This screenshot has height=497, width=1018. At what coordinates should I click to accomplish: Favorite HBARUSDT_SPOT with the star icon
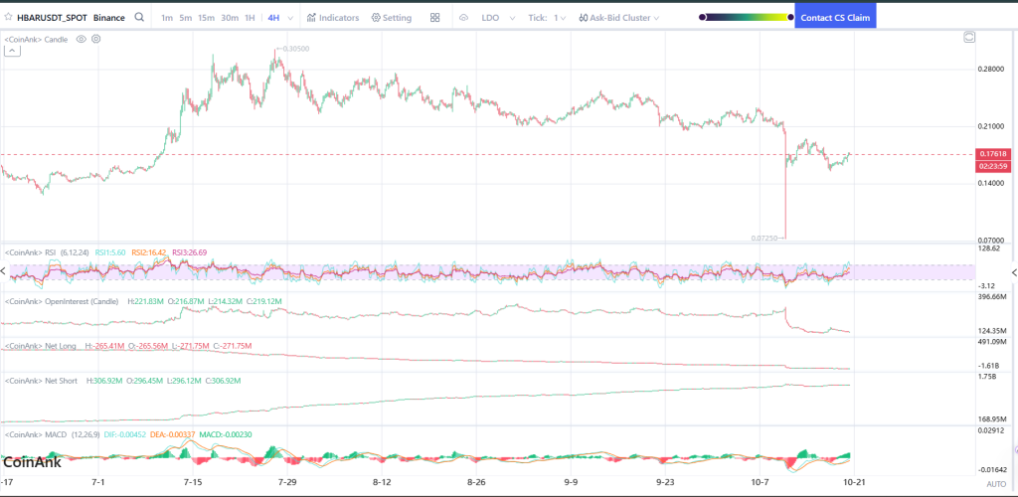pos(8,18)
